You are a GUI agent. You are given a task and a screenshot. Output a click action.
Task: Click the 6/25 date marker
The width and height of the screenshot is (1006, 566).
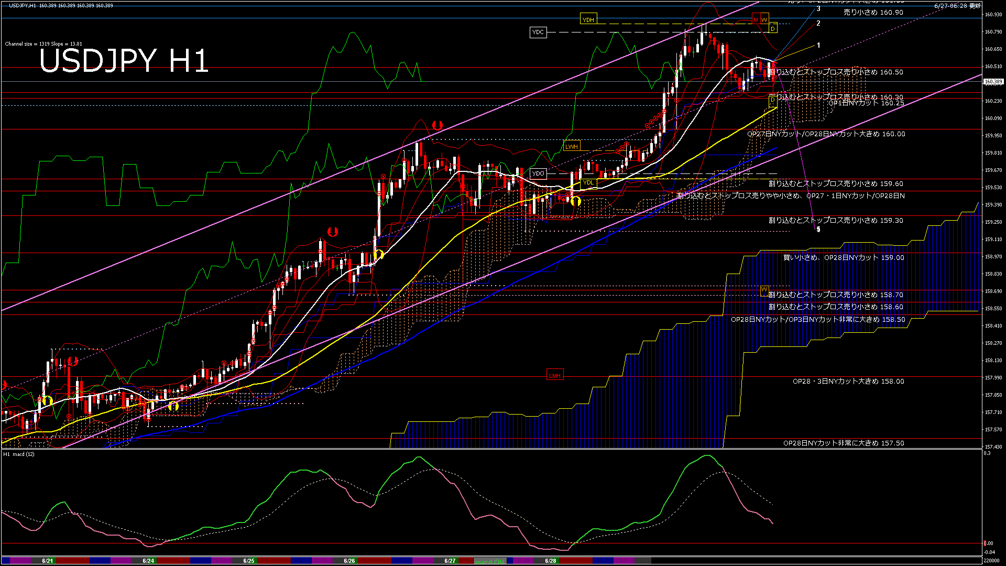(x=249, y=561)
